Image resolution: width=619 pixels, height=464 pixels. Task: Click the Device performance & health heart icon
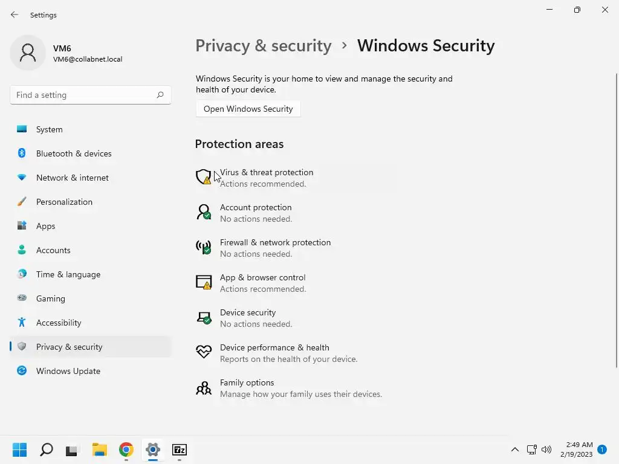(204, 352)
